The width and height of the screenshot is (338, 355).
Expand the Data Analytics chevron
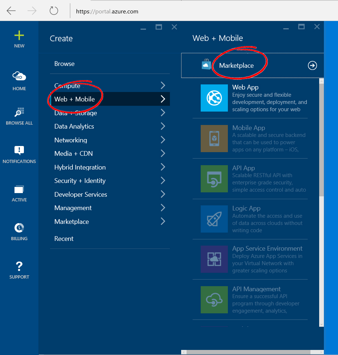(x=163, y=126)
